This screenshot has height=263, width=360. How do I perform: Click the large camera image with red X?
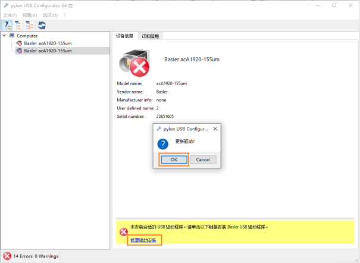click(x=134, y=63)
